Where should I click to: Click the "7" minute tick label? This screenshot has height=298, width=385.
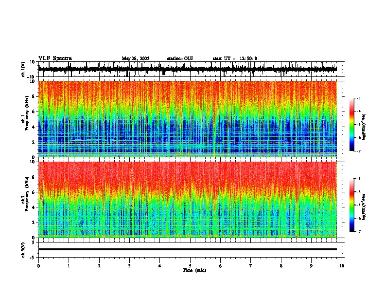click(x=251, y=266)
